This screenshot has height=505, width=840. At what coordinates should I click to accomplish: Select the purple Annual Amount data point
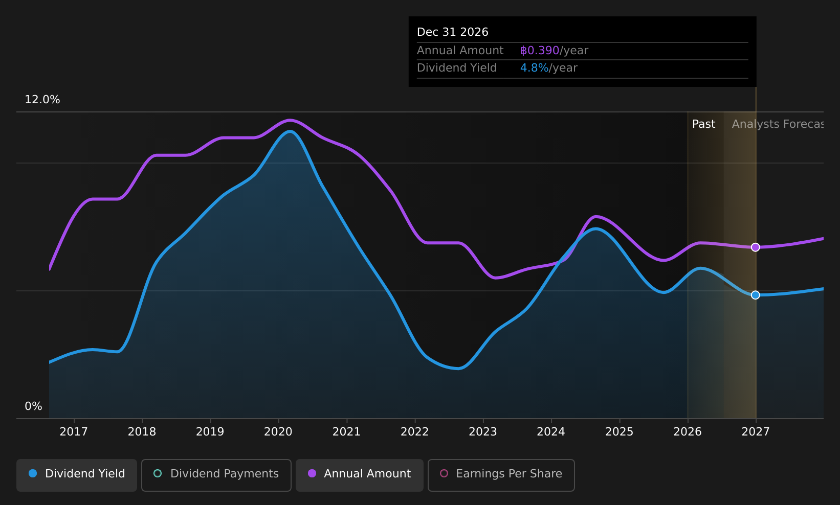click(756, 247)
